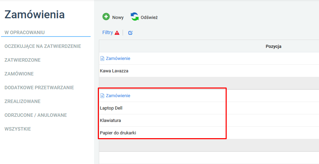This screenshot has width=319, height=164.
Task: Select the ZATWIERDZONE tab
Action: click(x=23, y=60)
